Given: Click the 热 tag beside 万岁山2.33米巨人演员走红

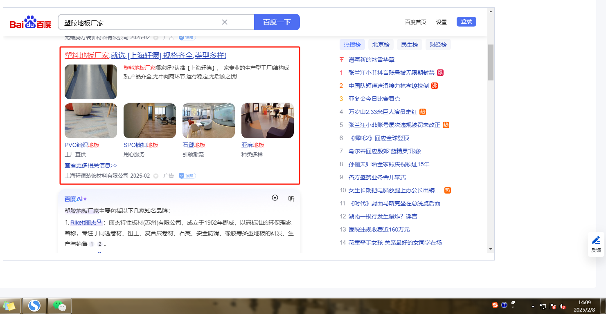Looking at the screenshot, I should pyautogui.click(x=423, y=112).
